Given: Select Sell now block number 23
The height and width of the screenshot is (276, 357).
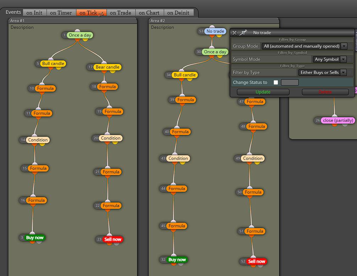Looking at the screenshot, I should point(113,239).
